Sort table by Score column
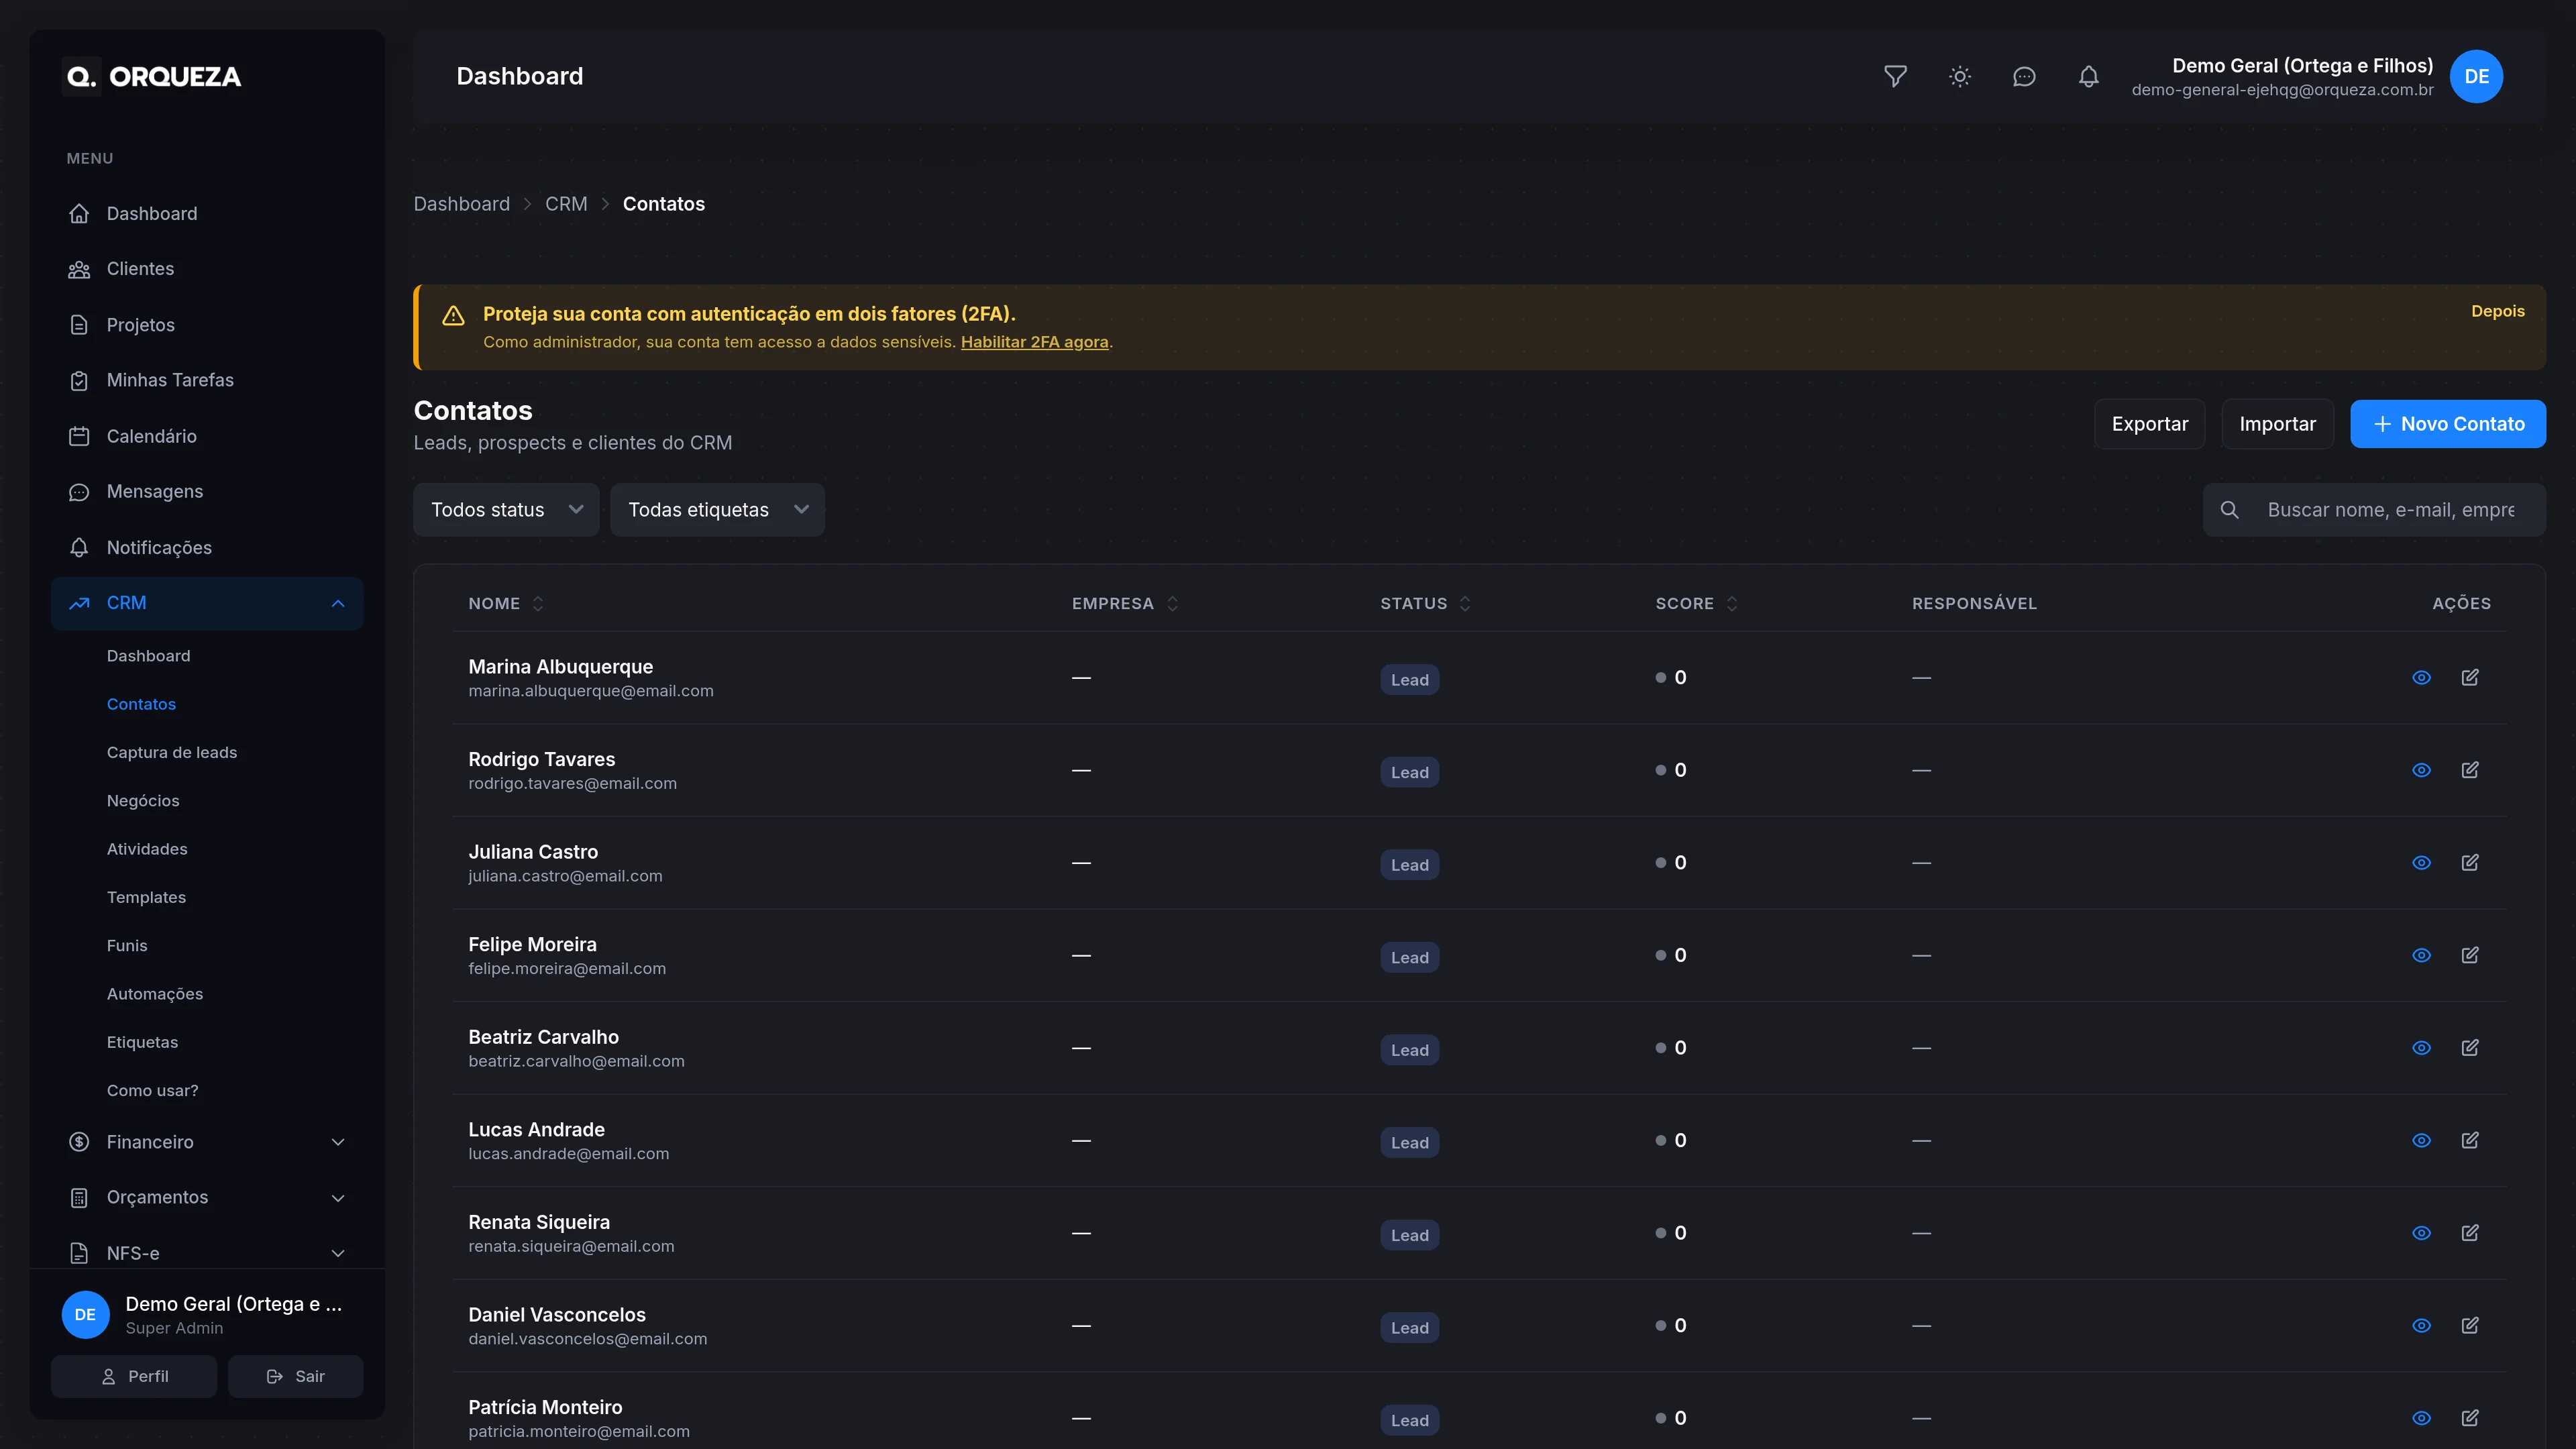The image size is (2576, 1449). (x=1696, y=604)
